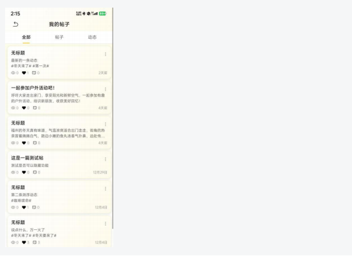Image resolution: width=352 pixels, height=256 pixels.
Task: Open the post text 最新的一条动态
Action: pyautogui.click(x=24, y=60)
